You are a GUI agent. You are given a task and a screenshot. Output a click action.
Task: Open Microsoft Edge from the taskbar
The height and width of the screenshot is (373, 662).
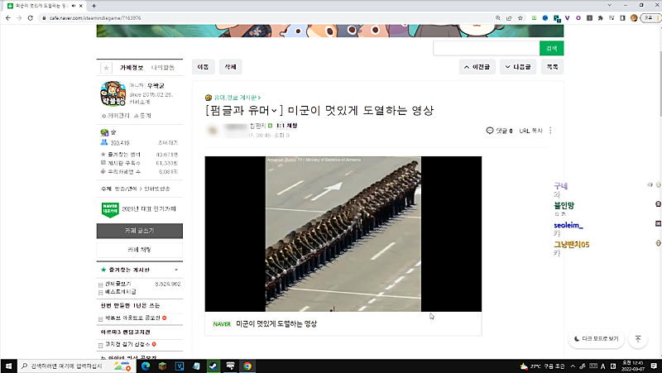click(146, 366)
